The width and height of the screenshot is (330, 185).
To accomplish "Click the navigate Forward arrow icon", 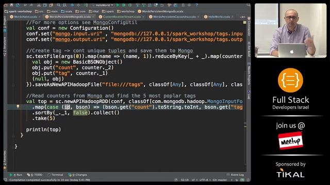I will (x=78, y=5).
